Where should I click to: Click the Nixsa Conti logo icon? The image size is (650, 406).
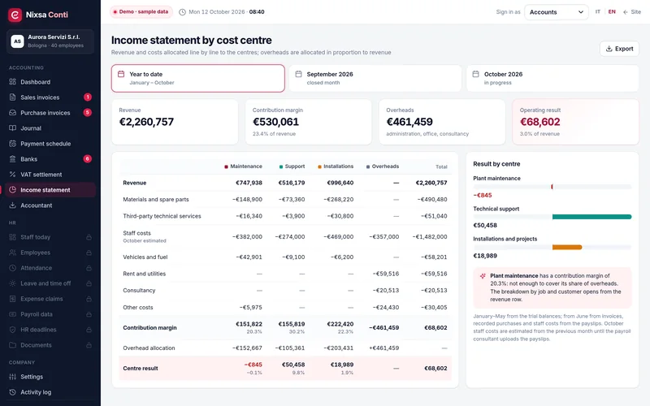15,15
